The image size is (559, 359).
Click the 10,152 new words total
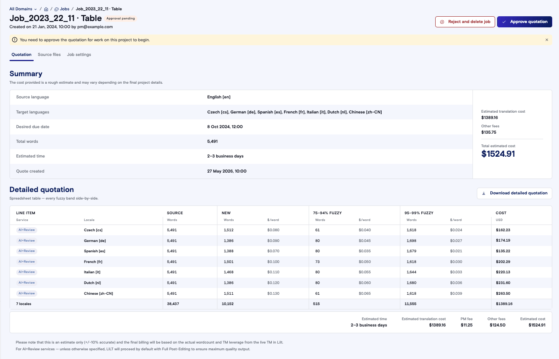click(228, 304)
